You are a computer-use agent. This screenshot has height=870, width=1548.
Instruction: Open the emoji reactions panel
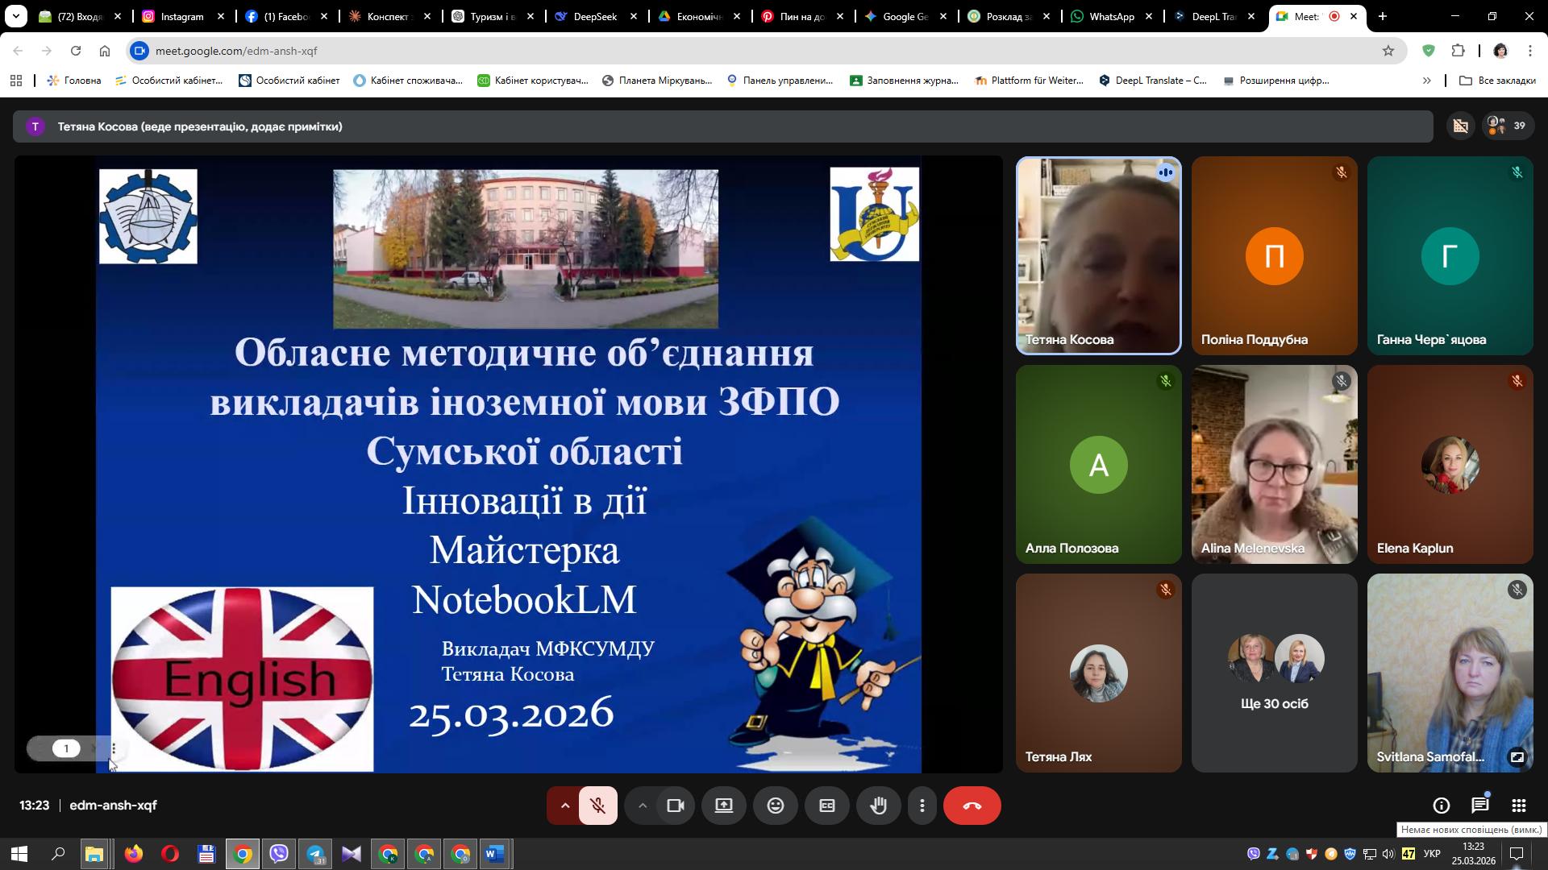pyautogui.click(x=776, y=805)
